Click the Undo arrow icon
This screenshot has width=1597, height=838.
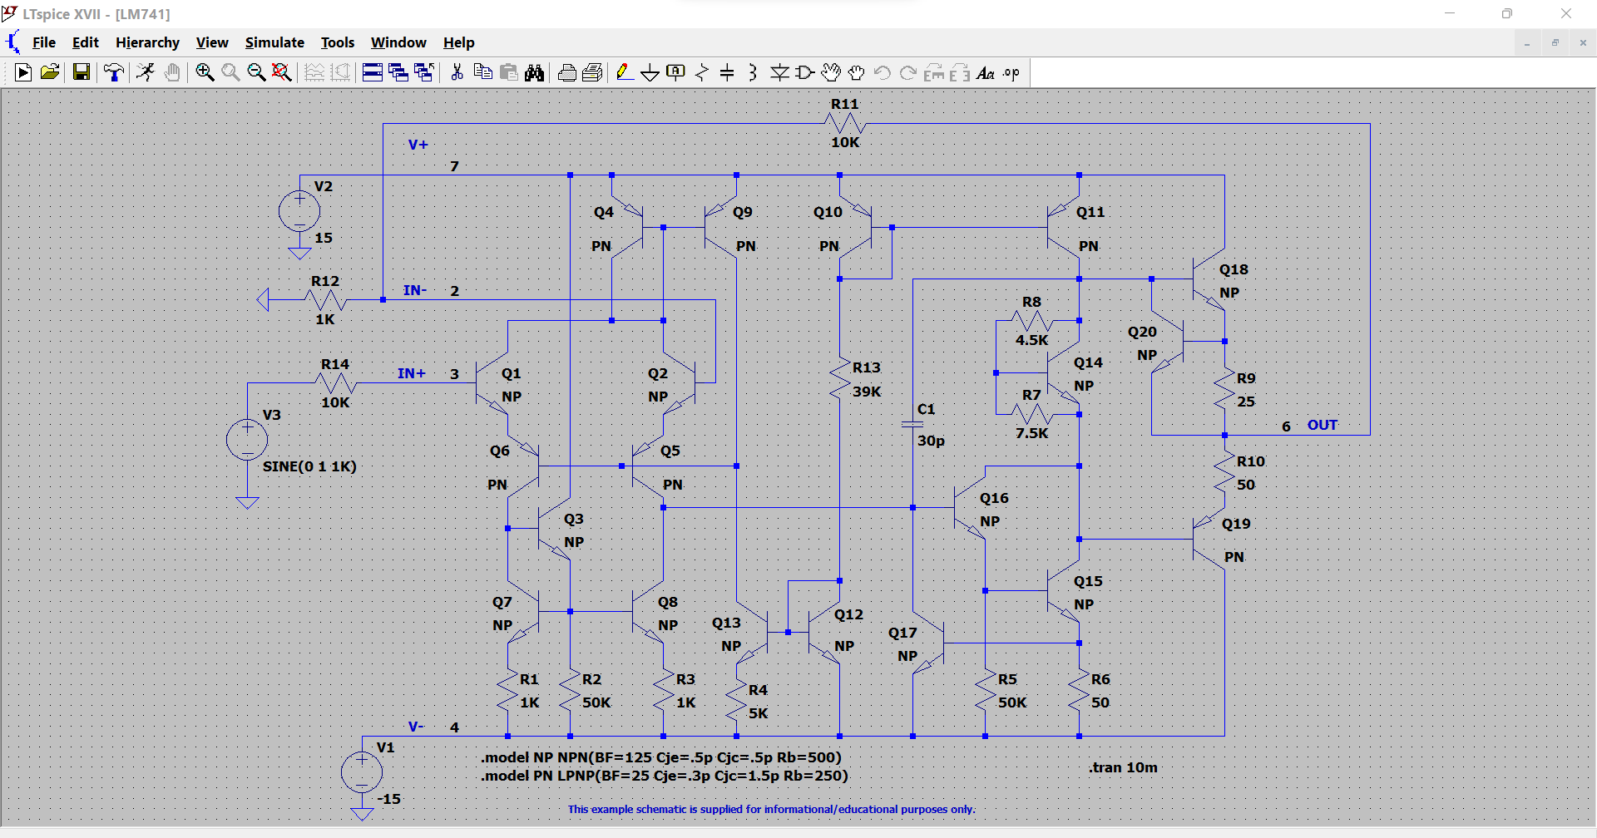coord(883,73)
